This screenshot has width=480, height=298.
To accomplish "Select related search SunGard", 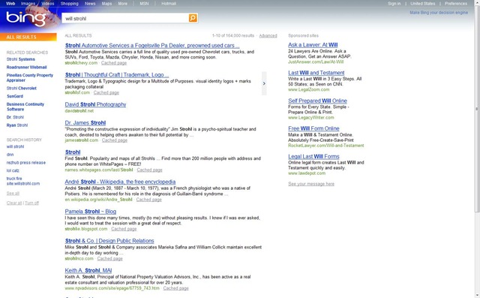I will [15, 96].
